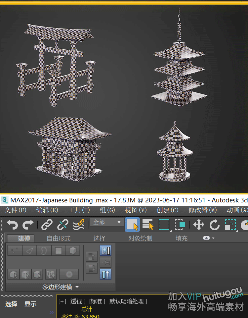248x318 pixels.
Task: Open the Select by Name list icon
Action: tap(148, 225)
